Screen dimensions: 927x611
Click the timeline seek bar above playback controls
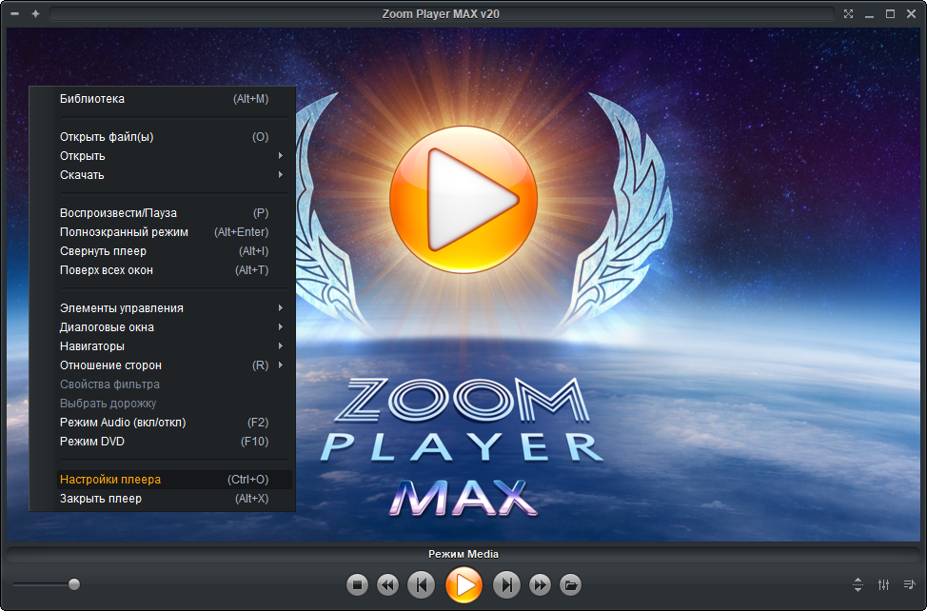pyautogui.click(x=463, y=554)
